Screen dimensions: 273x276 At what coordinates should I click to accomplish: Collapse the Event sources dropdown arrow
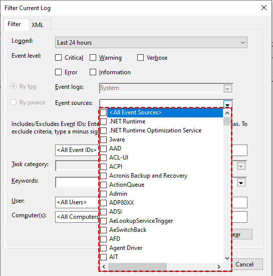228,104
